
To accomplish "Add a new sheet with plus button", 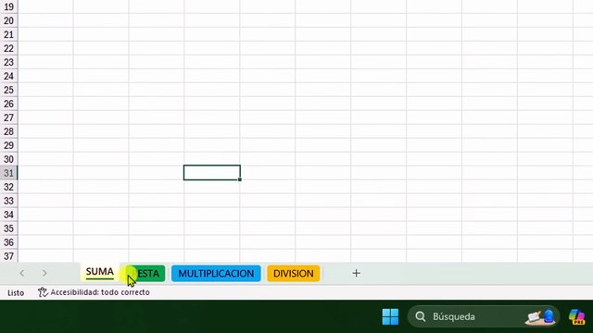I will (356, 273).
